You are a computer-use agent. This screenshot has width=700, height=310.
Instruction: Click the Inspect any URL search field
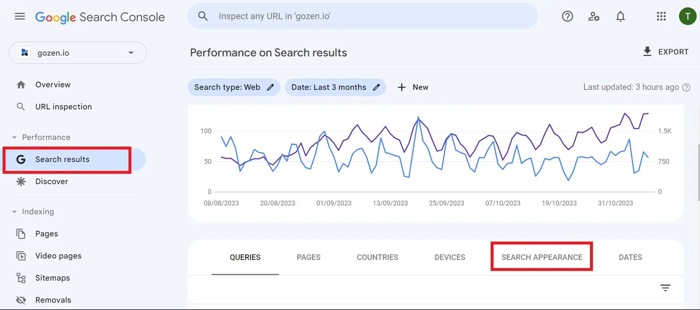[x=362, y=16]
